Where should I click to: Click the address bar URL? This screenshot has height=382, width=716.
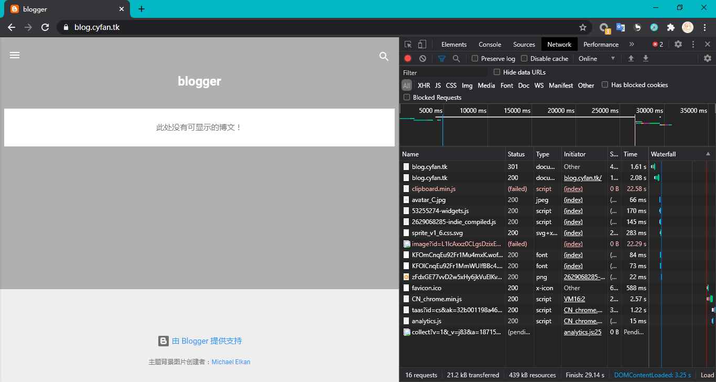97,27
